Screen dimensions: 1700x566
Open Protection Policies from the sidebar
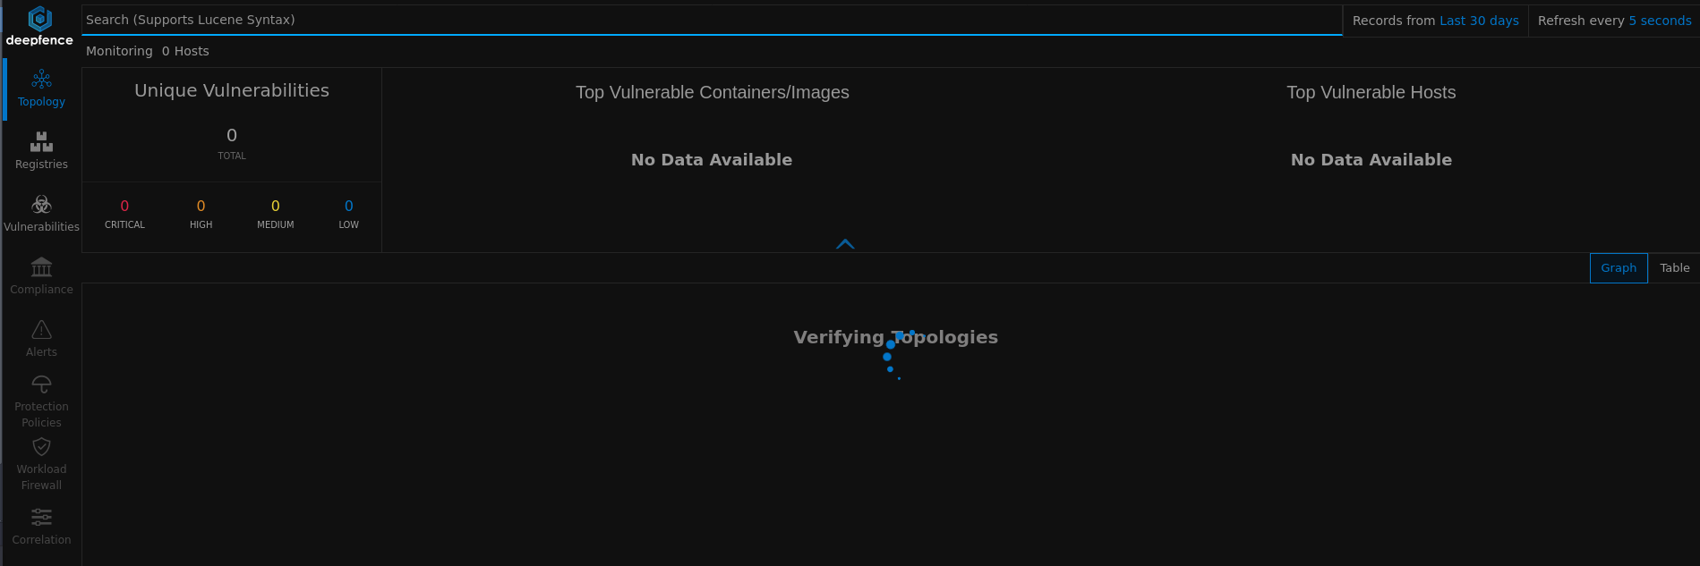click(40, 400)
